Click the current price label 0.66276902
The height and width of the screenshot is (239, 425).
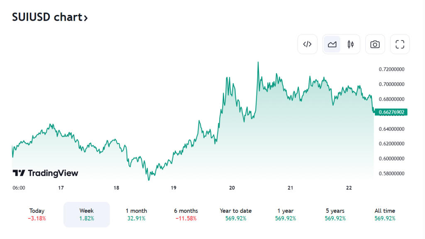pyautogui.click(x=391, y=112)
